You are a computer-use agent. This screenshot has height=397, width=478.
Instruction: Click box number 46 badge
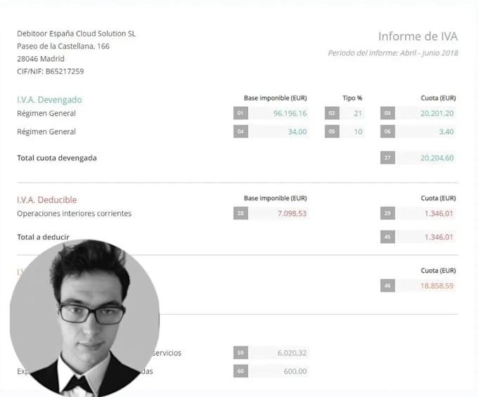(387, 285)
